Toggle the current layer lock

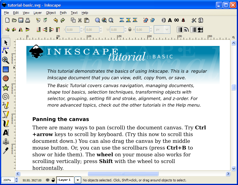click(x=53, y=180)
